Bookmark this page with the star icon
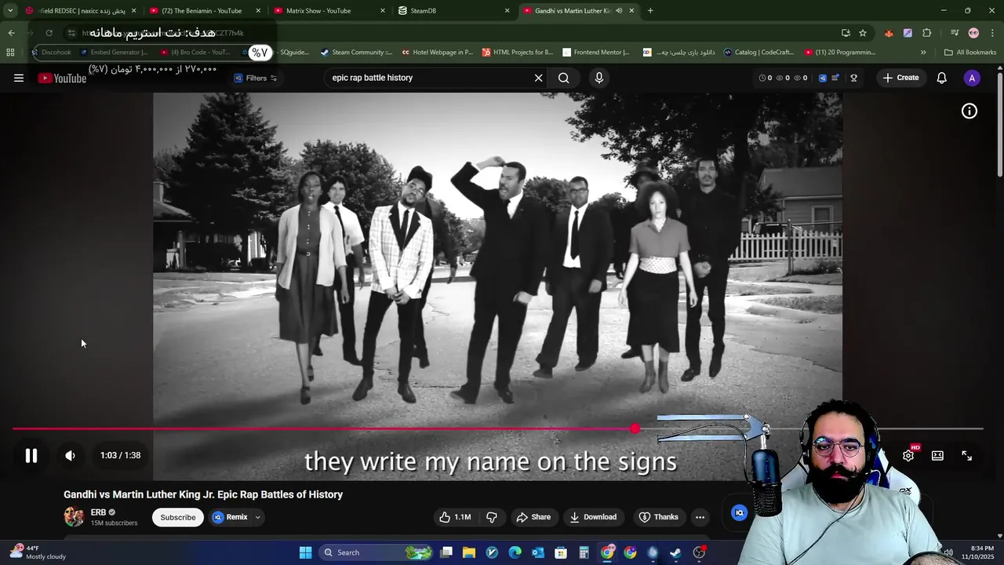 [863, 33]
